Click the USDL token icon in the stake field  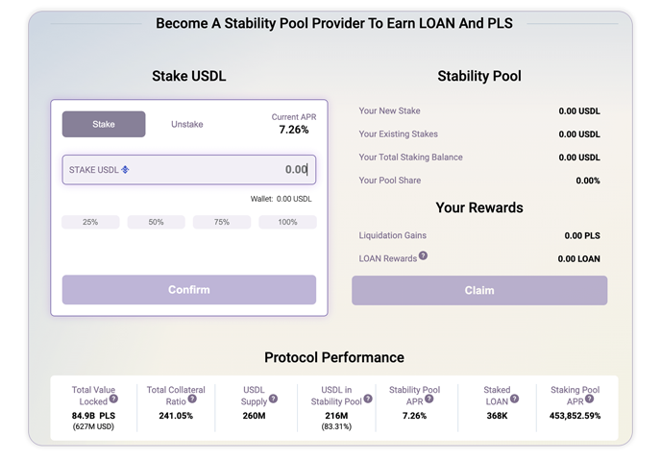(x=125, y=170)
